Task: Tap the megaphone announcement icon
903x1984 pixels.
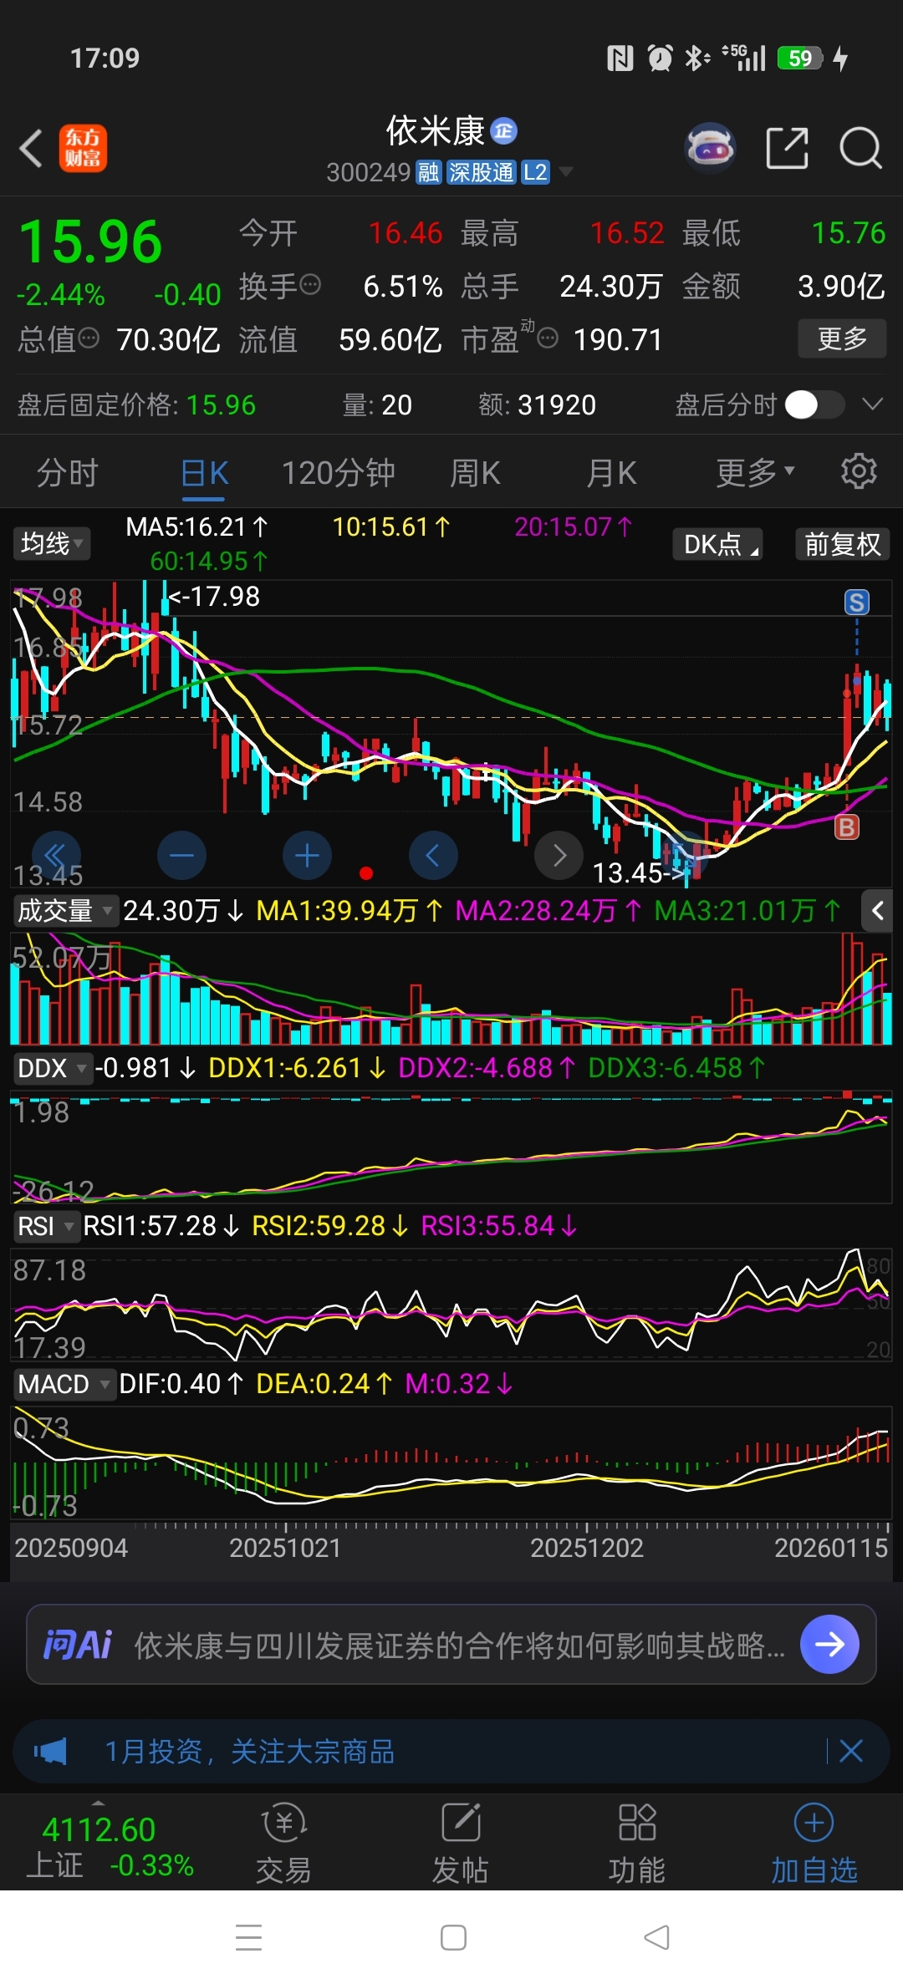Action: point(50,1751)
